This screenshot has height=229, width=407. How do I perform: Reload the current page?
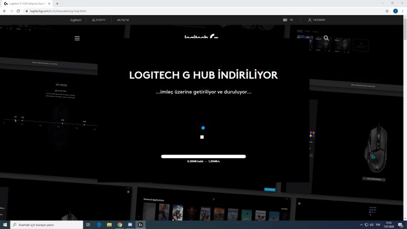[18, 11]
